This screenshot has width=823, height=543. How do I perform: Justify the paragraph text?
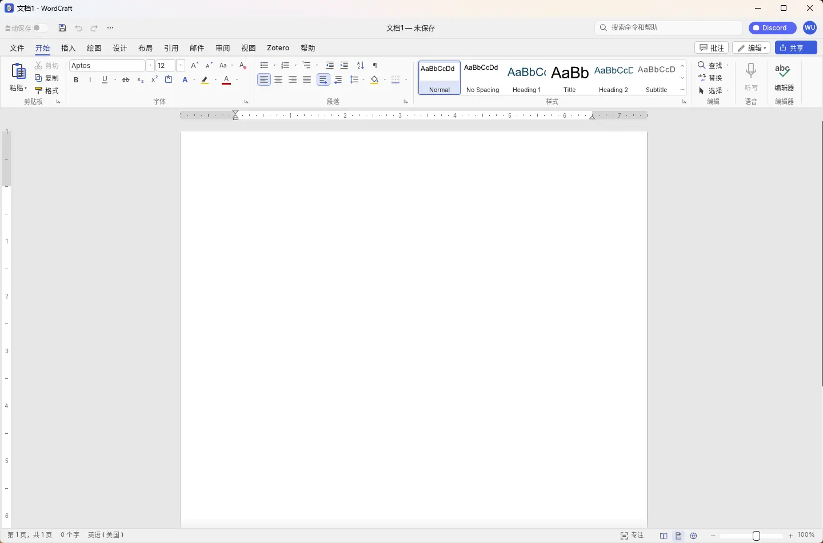click(x=307, y=80)
